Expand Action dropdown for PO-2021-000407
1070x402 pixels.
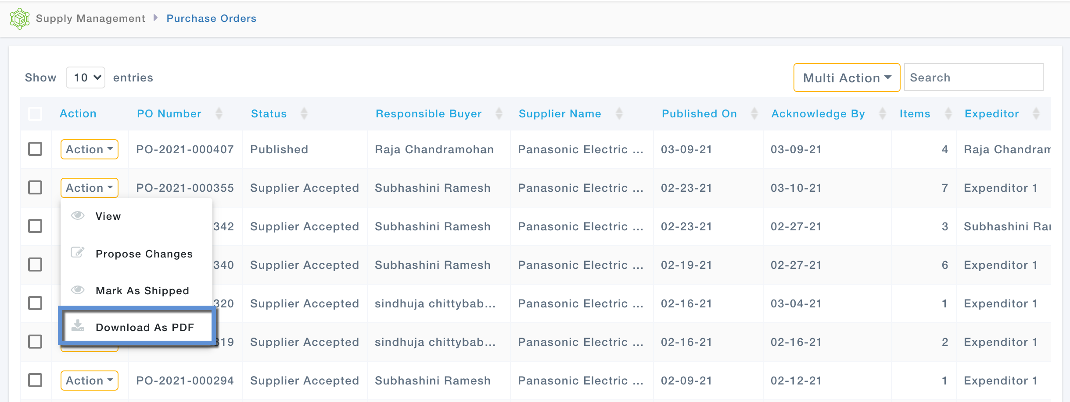coord(90,149)
